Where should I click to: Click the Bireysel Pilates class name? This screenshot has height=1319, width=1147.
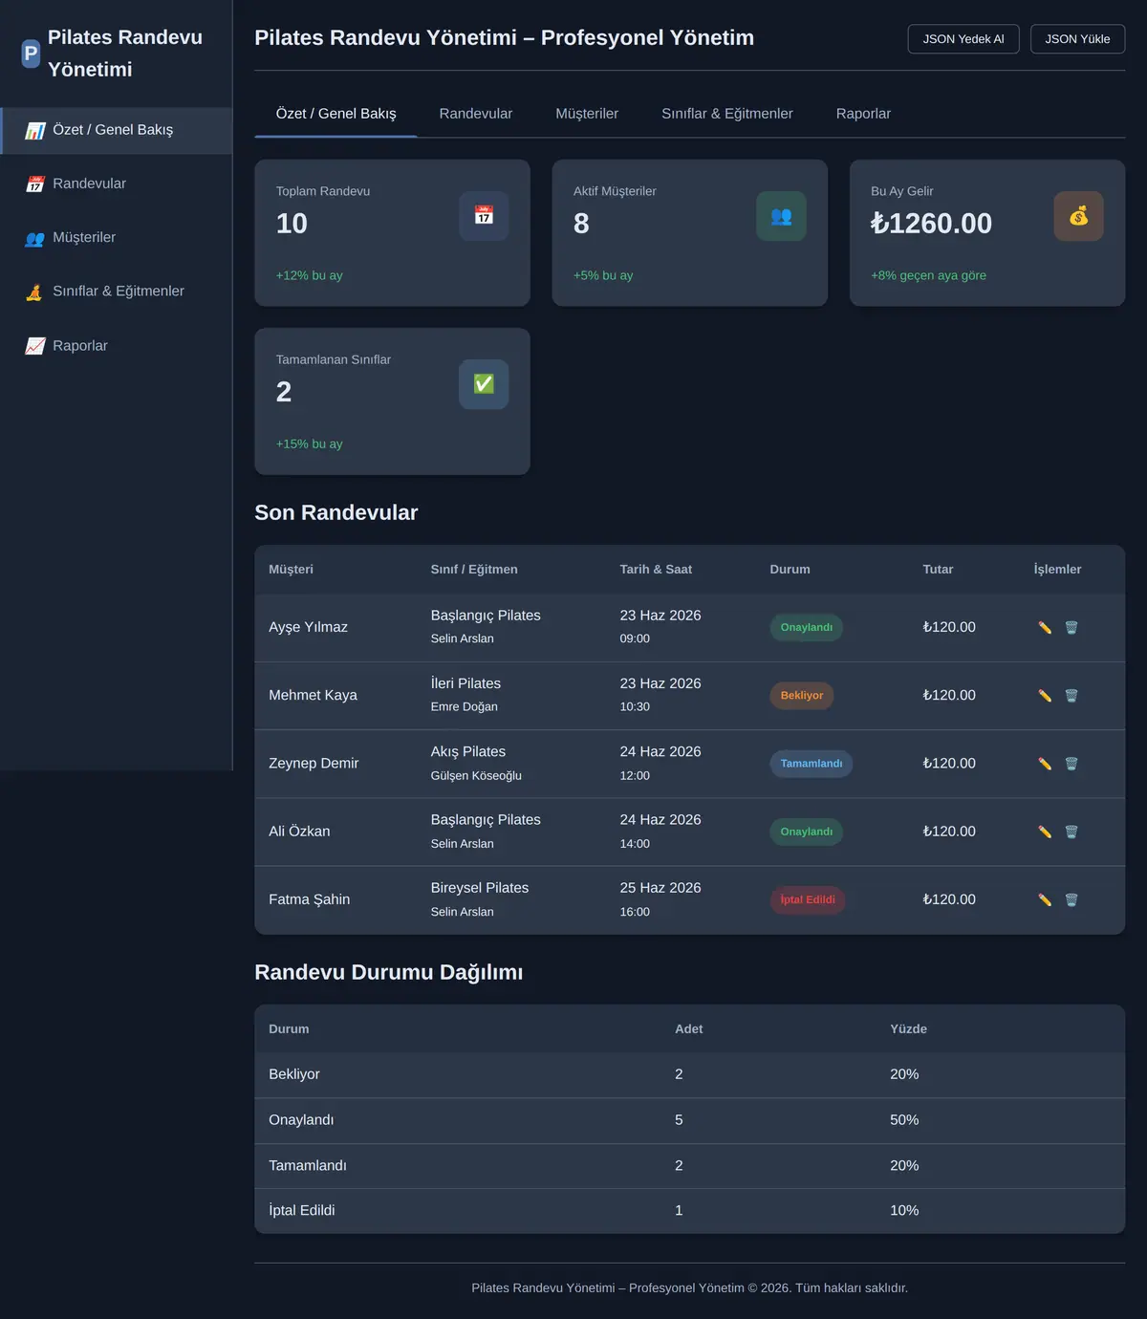tap(480, 888)
